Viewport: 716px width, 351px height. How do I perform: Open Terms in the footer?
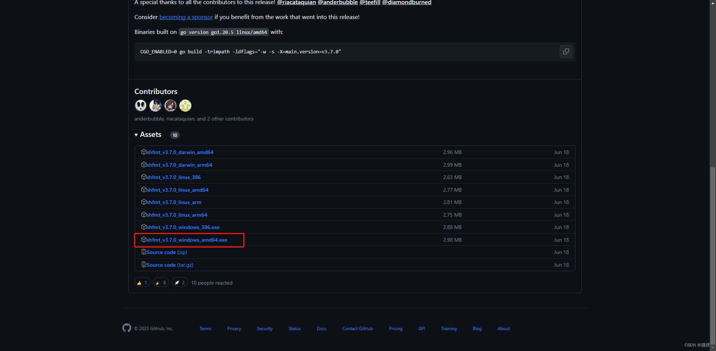point(205,329)
